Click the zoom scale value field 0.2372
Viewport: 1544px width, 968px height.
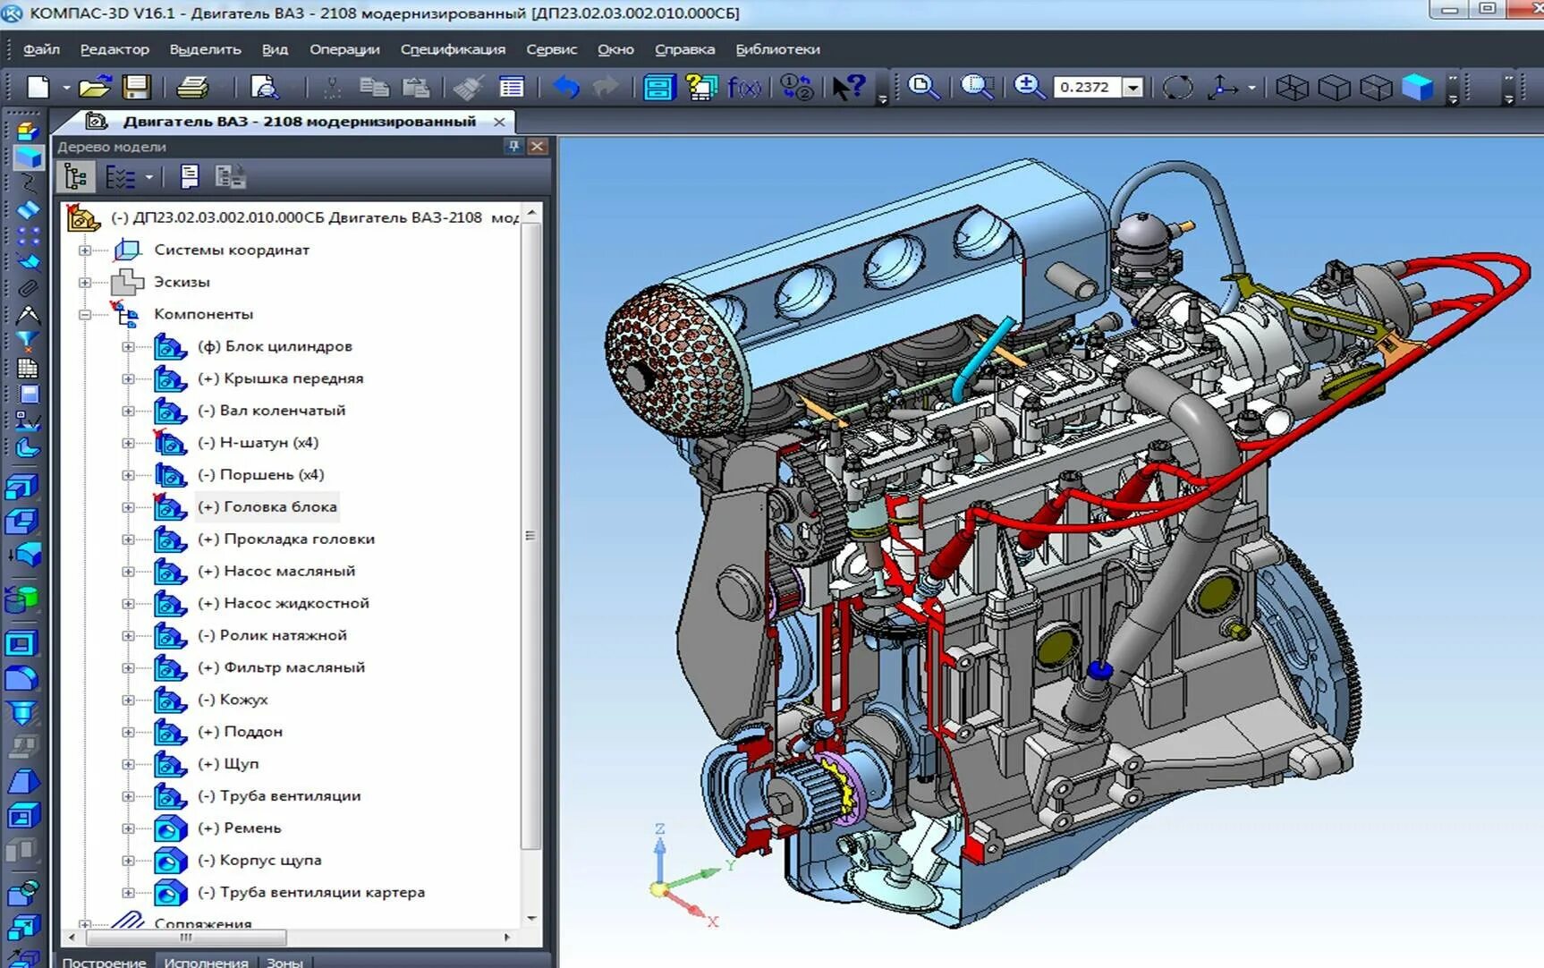pos(1087,87)
